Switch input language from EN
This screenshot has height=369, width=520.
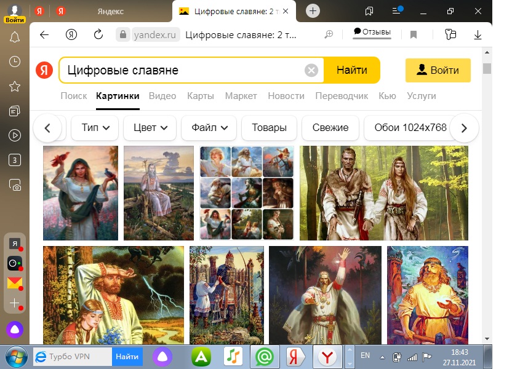pos(365,355)
